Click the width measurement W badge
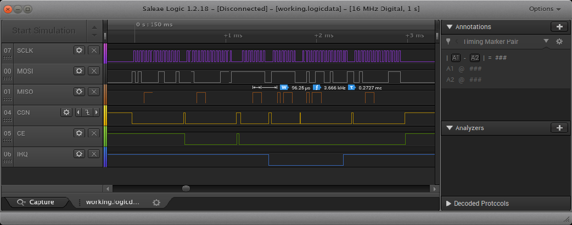This screenshot has height=225, width=572. (284, 87)
